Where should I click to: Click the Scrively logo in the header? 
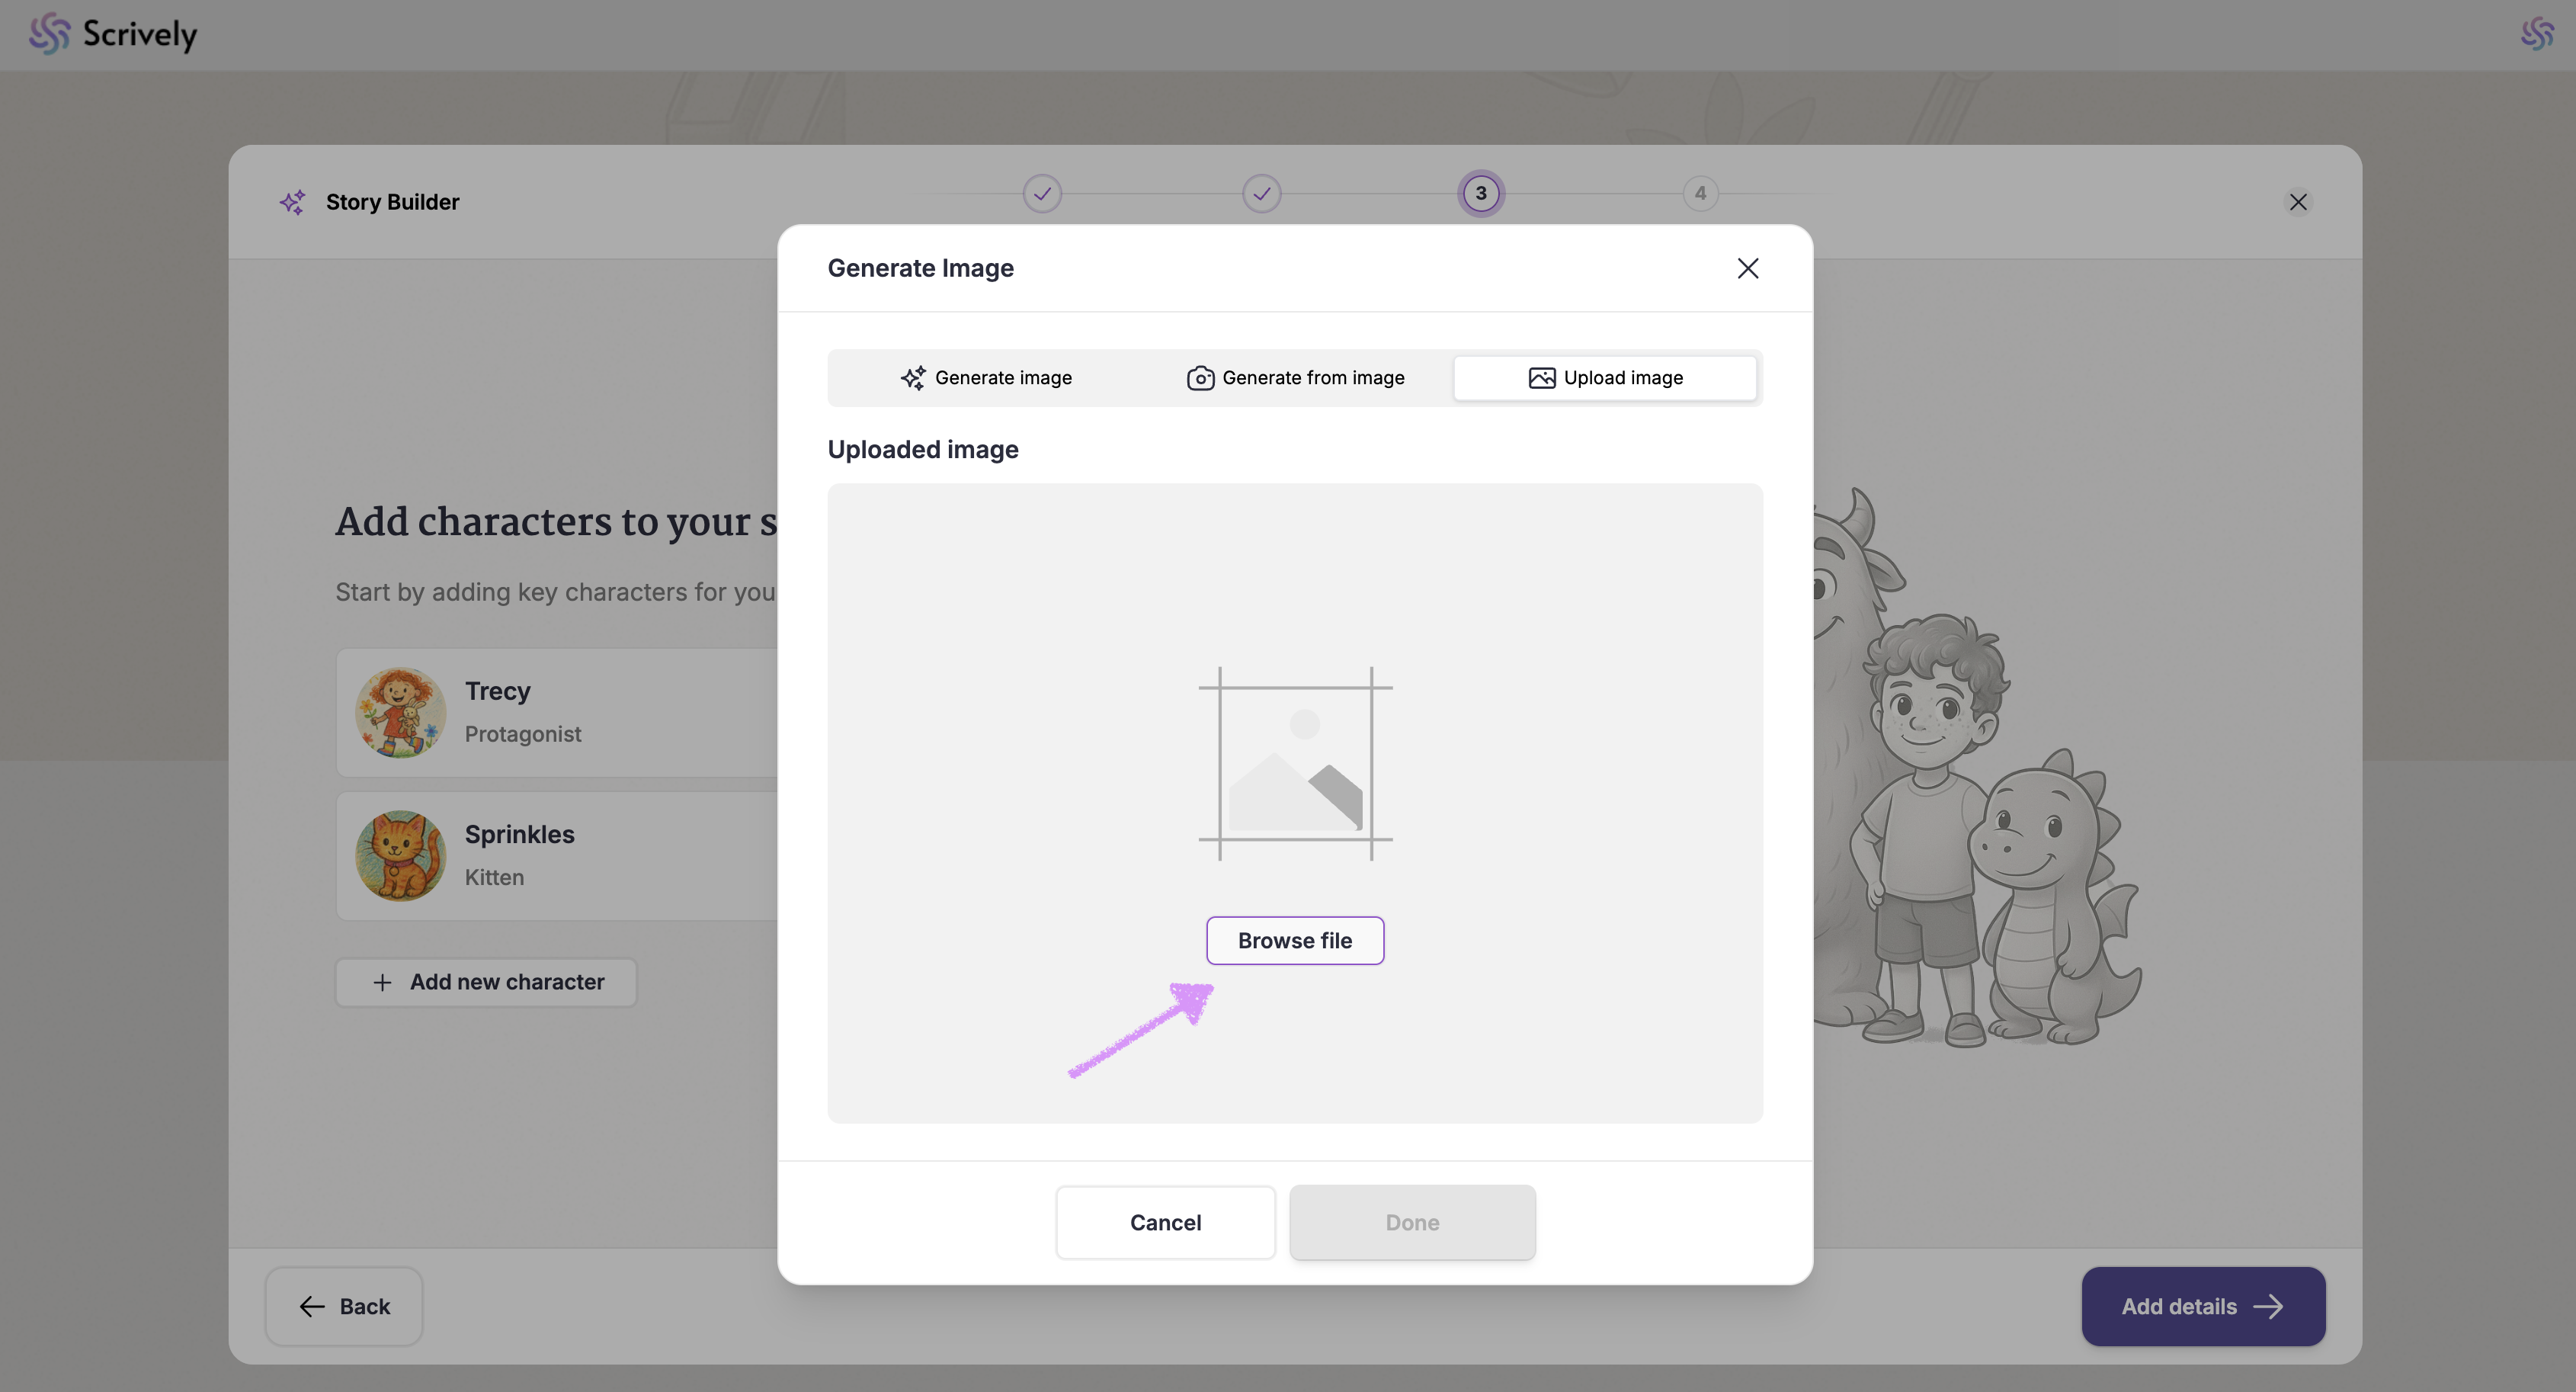(x=113, y=34)
